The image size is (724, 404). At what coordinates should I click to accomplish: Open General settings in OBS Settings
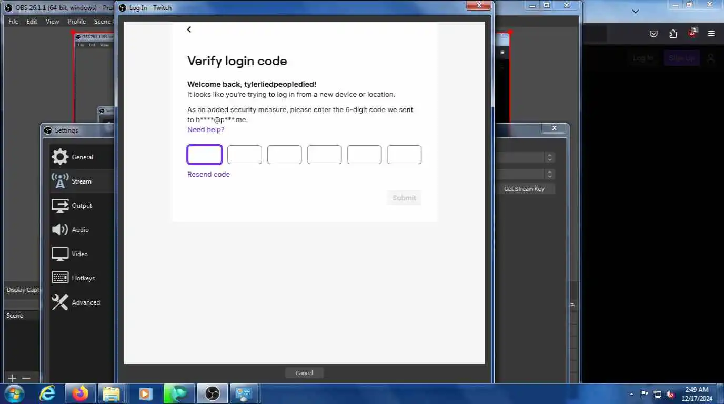(x=82, y=157)
